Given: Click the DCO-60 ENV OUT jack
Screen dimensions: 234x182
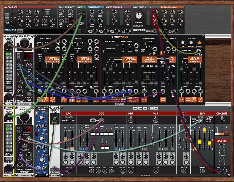Looking at the screenshot, I should pyautogui.click(x=202, y=171).
